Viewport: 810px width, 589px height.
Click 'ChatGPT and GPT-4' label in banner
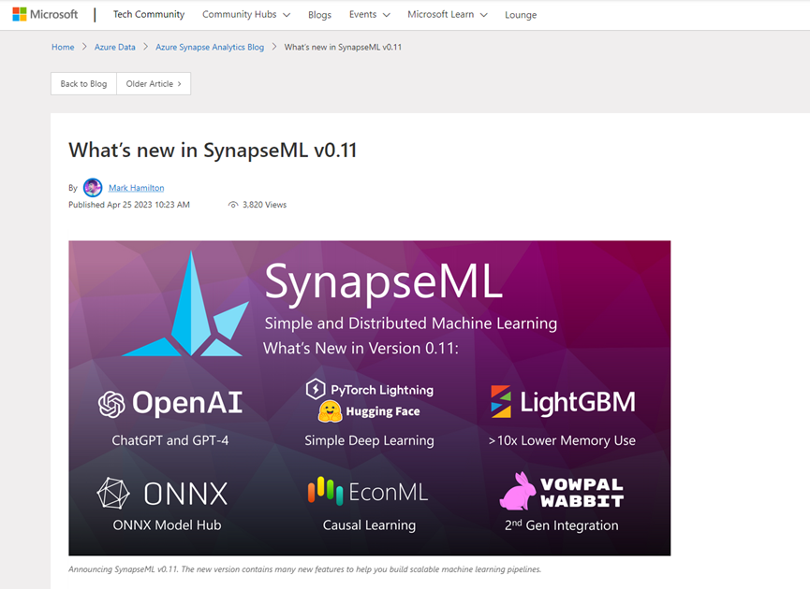pyautogui.click(x=169, y=440)
